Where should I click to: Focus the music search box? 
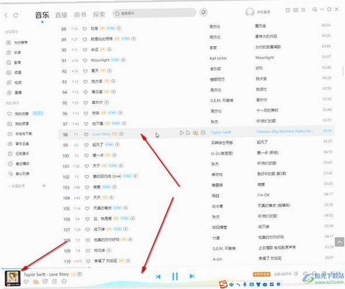pos(154,13)
